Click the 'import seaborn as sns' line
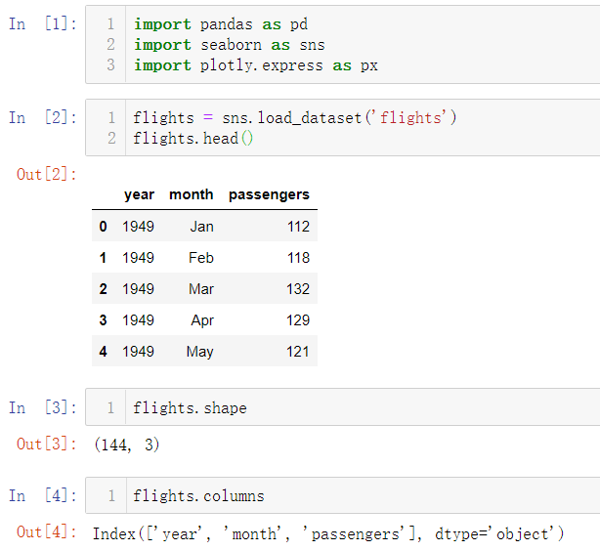The image size is (600, 551). click(230, 45)
